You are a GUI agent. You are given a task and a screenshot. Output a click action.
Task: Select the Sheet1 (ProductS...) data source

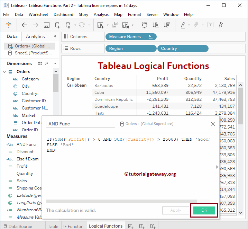pyautogui.click(x=29, y=53)
